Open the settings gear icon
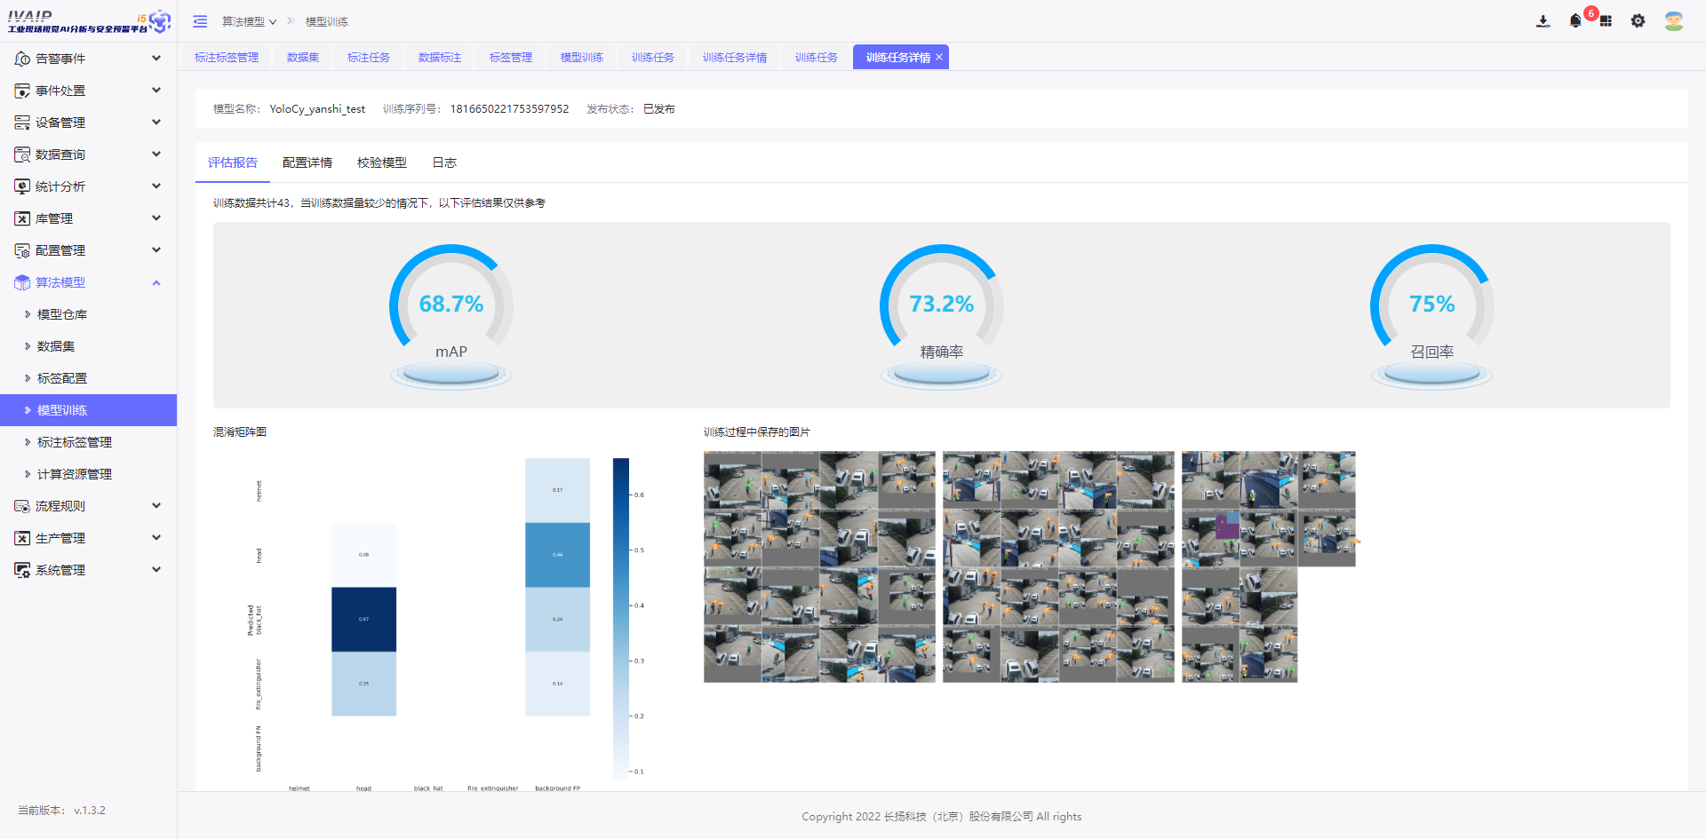This screenshot has height=839, width=1706. (1638, 21)
